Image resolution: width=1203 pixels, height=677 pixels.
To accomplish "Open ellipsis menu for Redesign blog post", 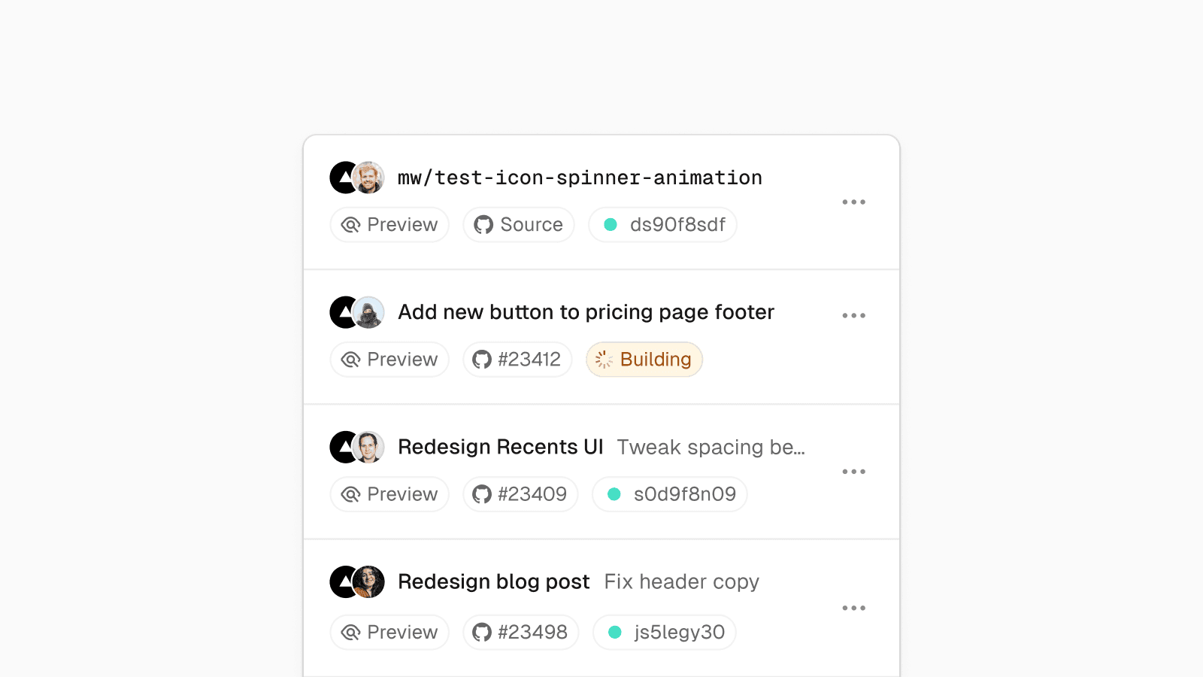I will coord(853,608).
